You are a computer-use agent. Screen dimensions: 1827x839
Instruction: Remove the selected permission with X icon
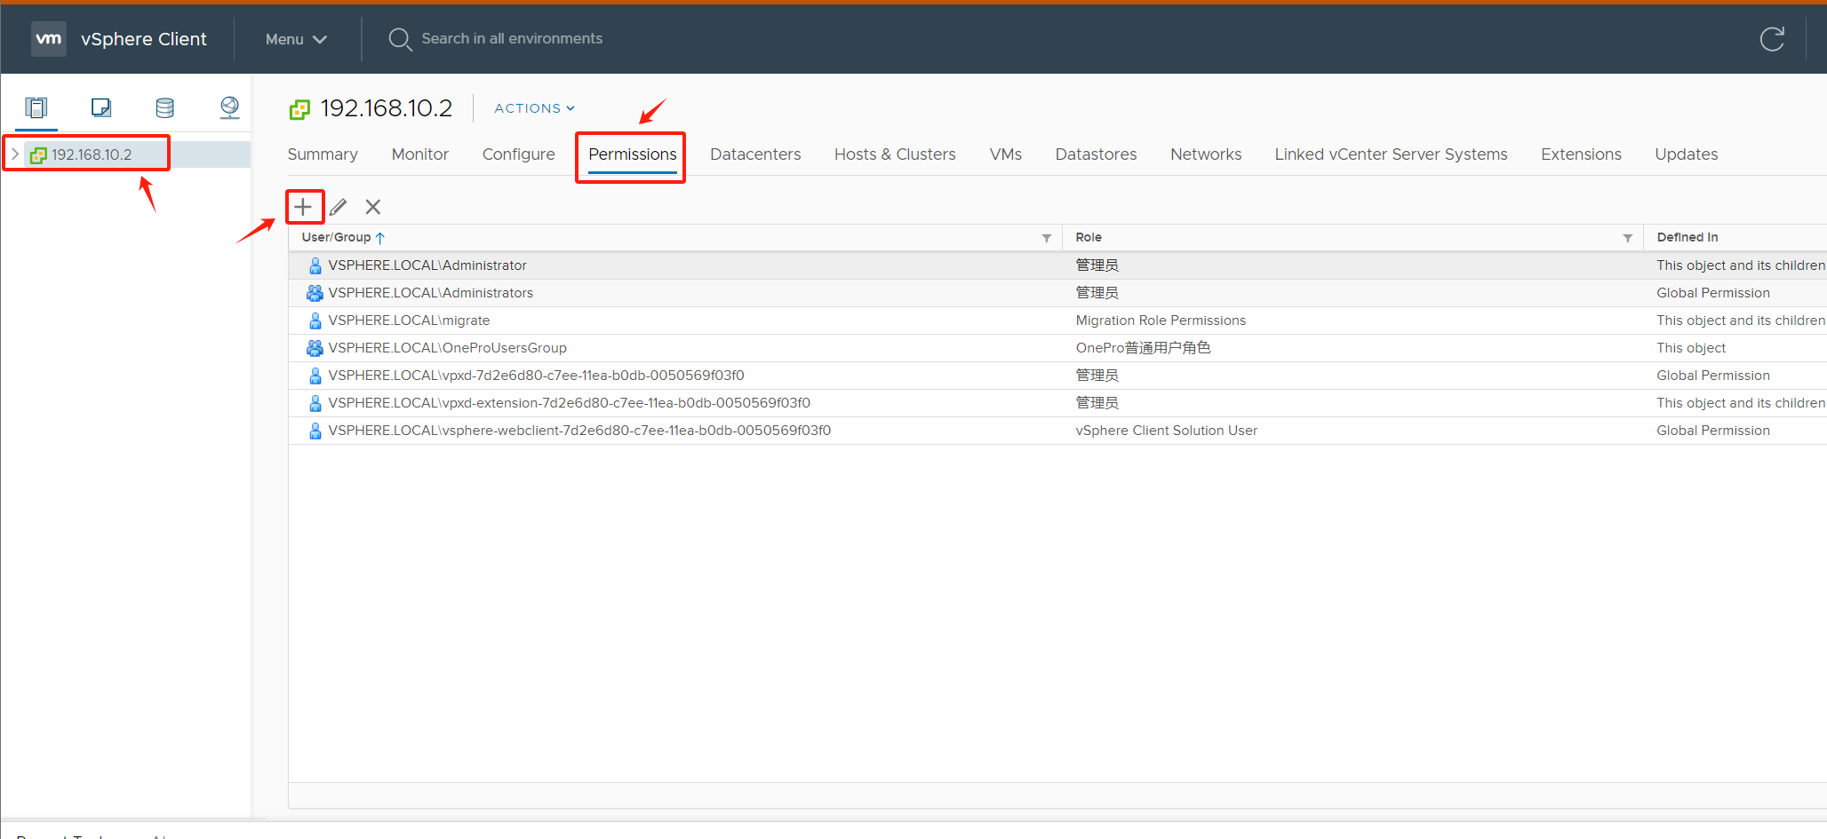pyautogui.click(x=373, y=207)
